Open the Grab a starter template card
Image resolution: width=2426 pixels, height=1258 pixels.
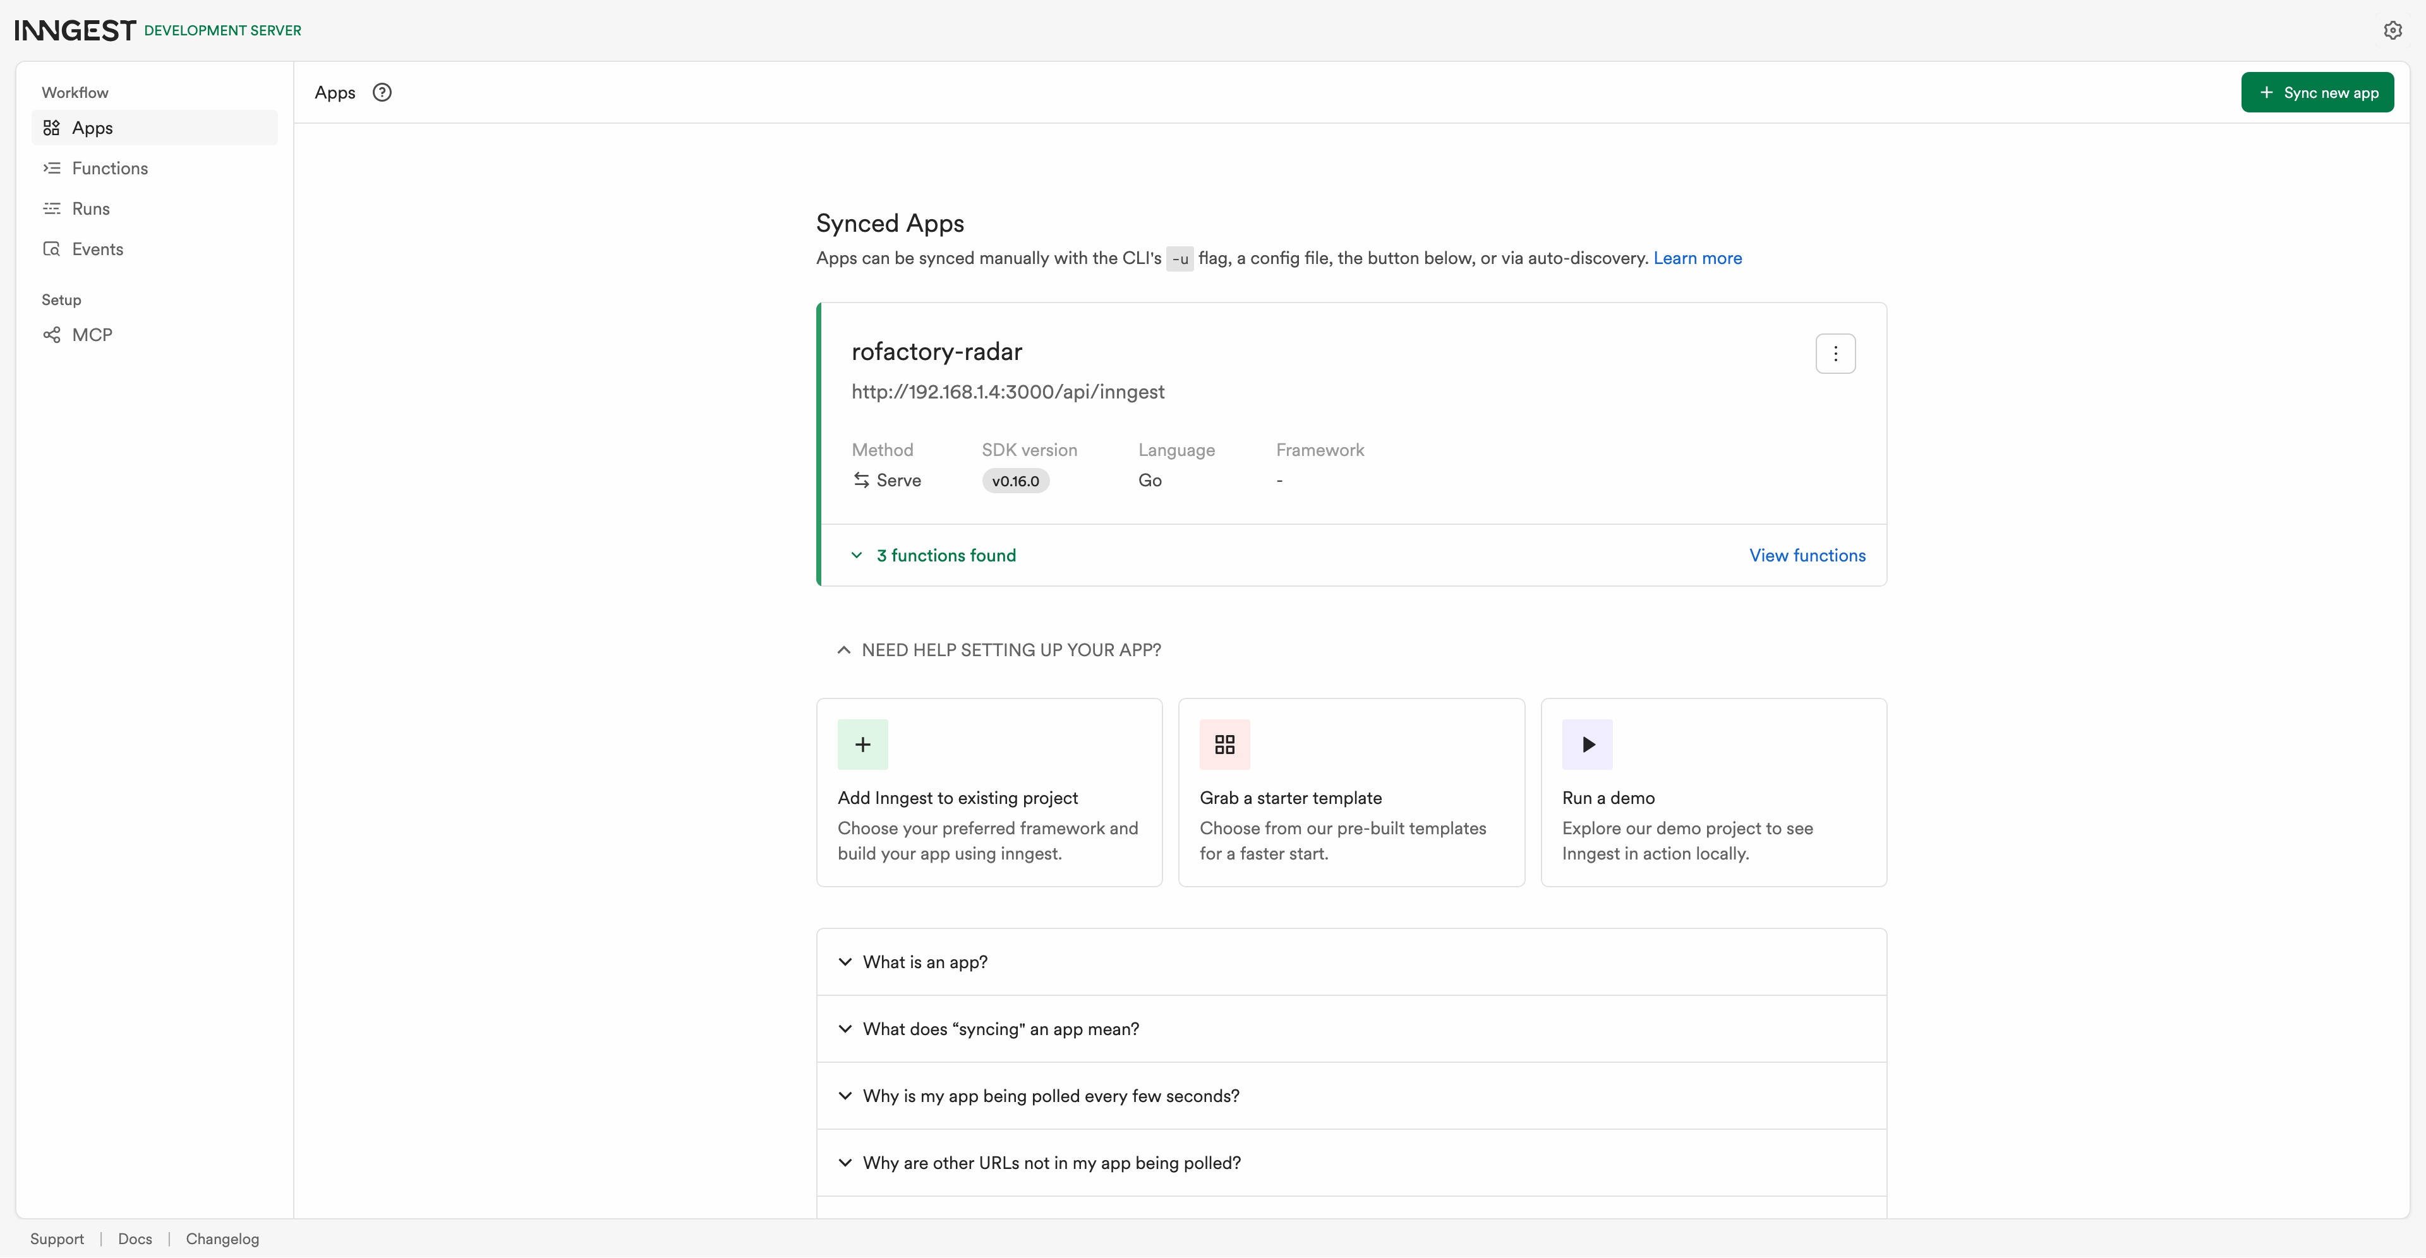click(1351, 793)
